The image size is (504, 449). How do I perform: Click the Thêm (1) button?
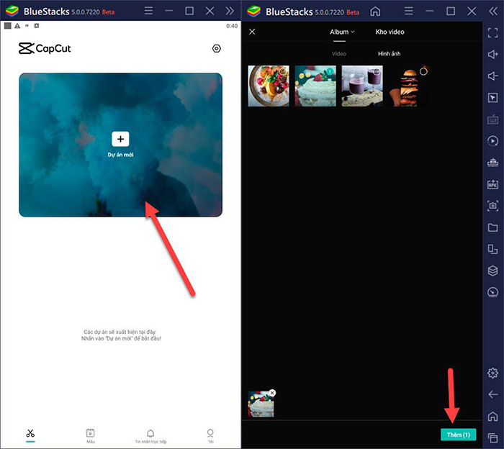pyautogui.click(x=459, y=435)
